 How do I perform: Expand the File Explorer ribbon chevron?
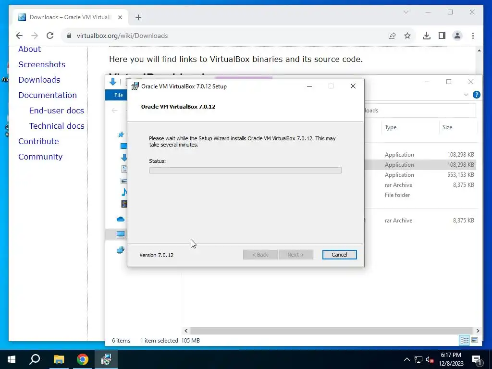point(466,95)
